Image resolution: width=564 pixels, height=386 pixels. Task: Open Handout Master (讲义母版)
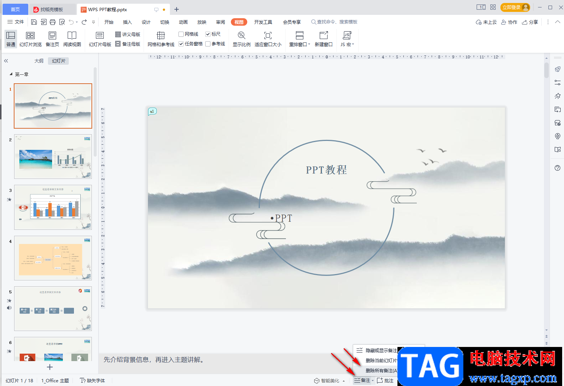tap(128, 34)
